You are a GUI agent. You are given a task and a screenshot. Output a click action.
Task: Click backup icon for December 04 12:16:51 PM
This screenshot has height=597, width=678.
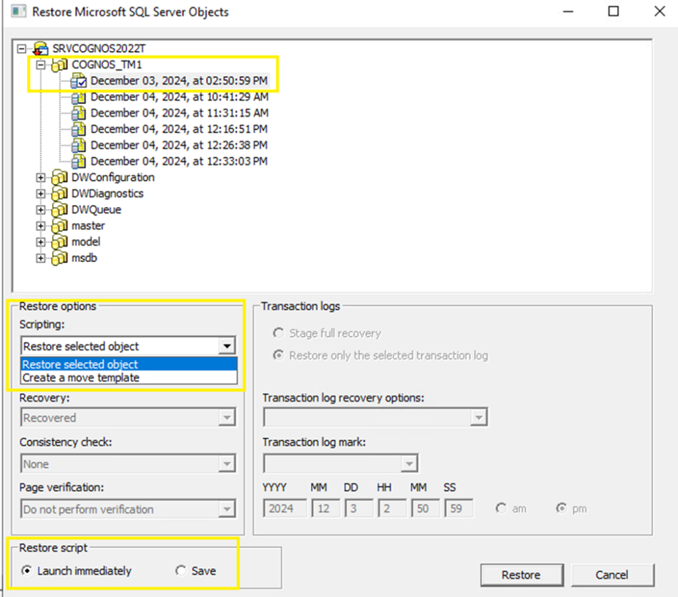tap(79, 129)
